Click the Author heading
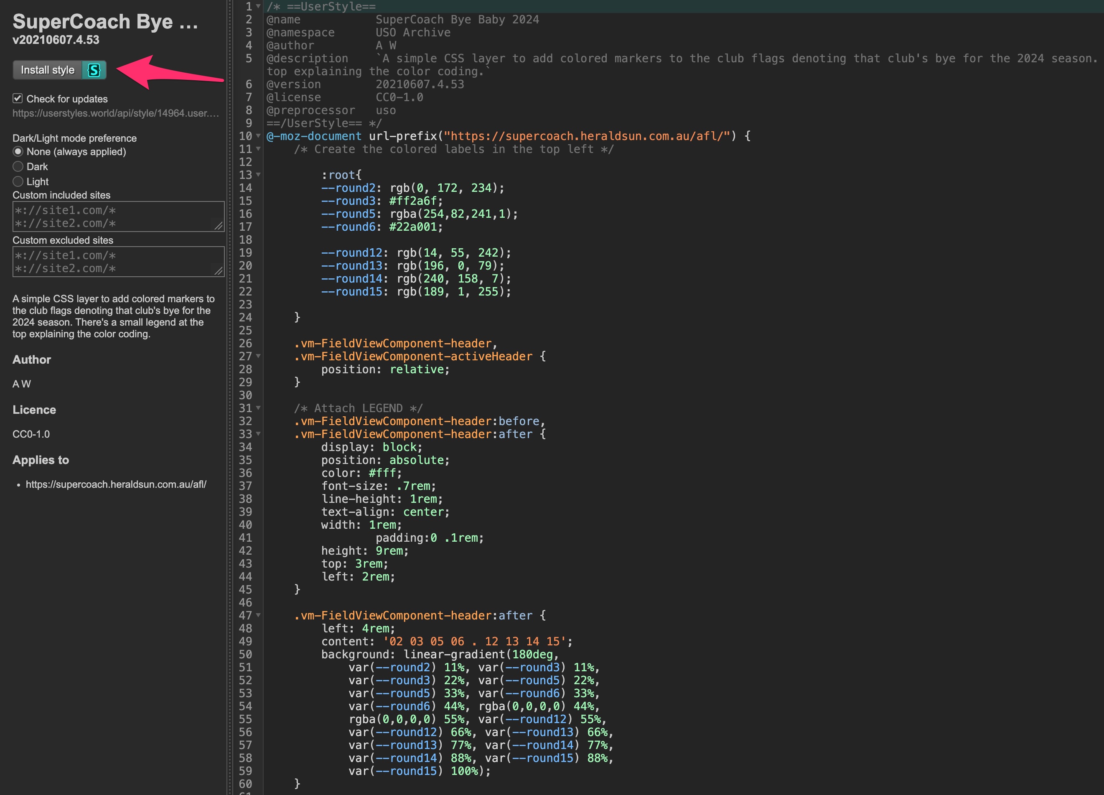Screen dimensions: 1104x795 tap(32, 360)
